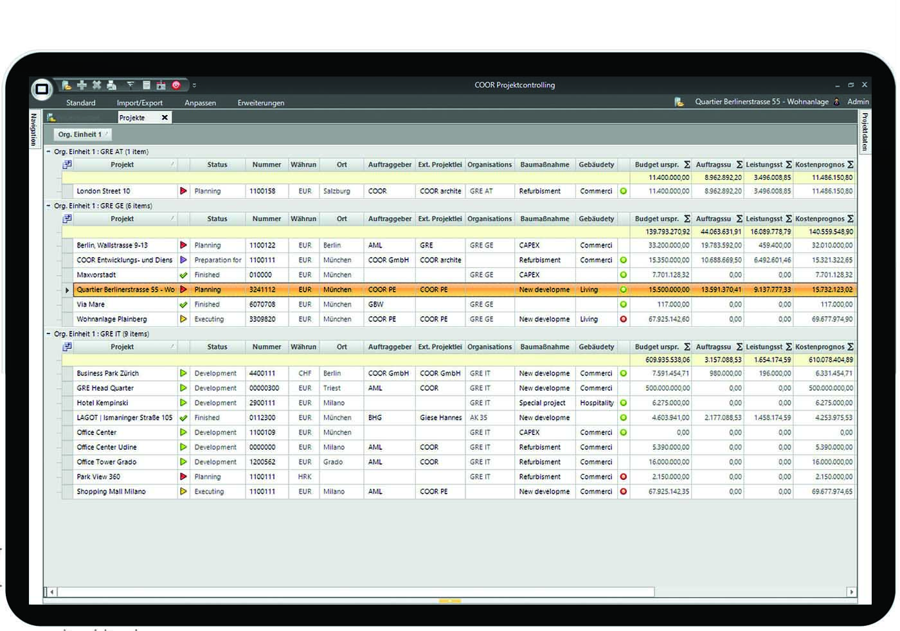Click the filter funnel icon in toolbar

130,85
